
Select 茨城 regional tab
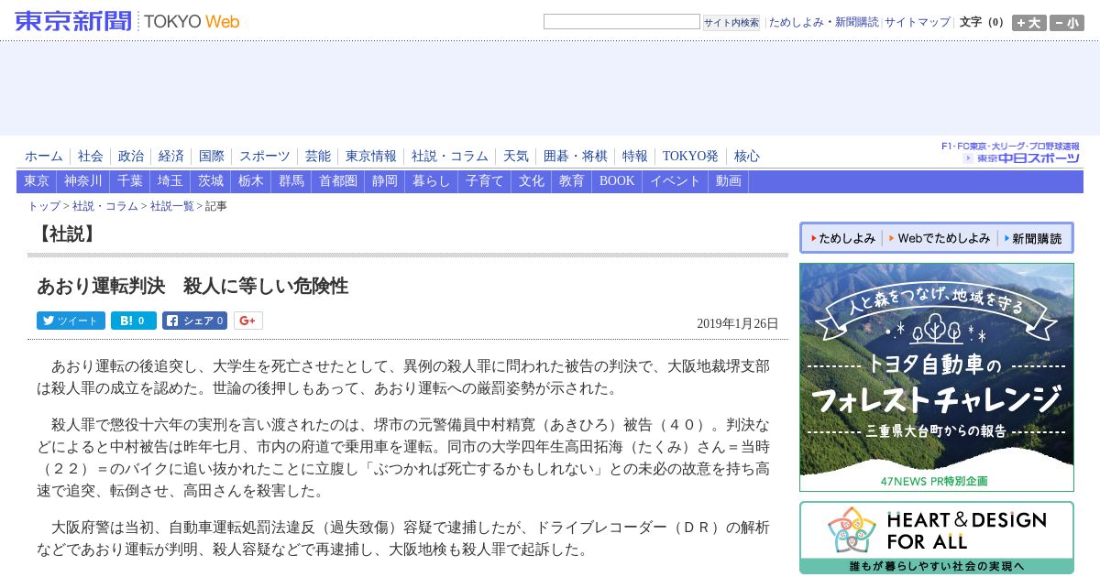click(211, 181)
